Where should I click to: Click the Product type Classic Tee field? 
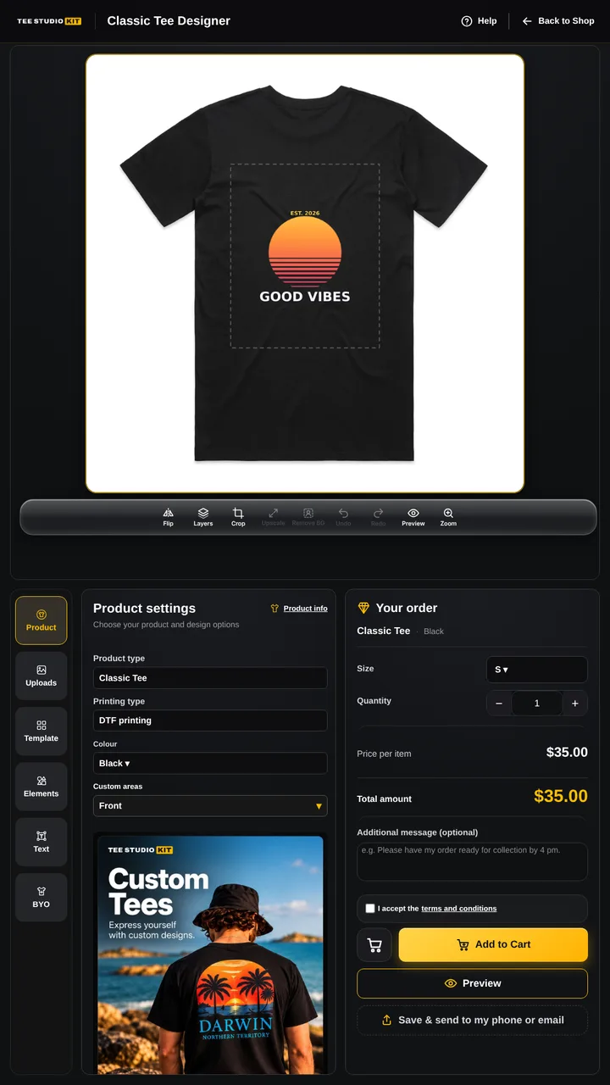pyautogui.click(x=210, y=678)
